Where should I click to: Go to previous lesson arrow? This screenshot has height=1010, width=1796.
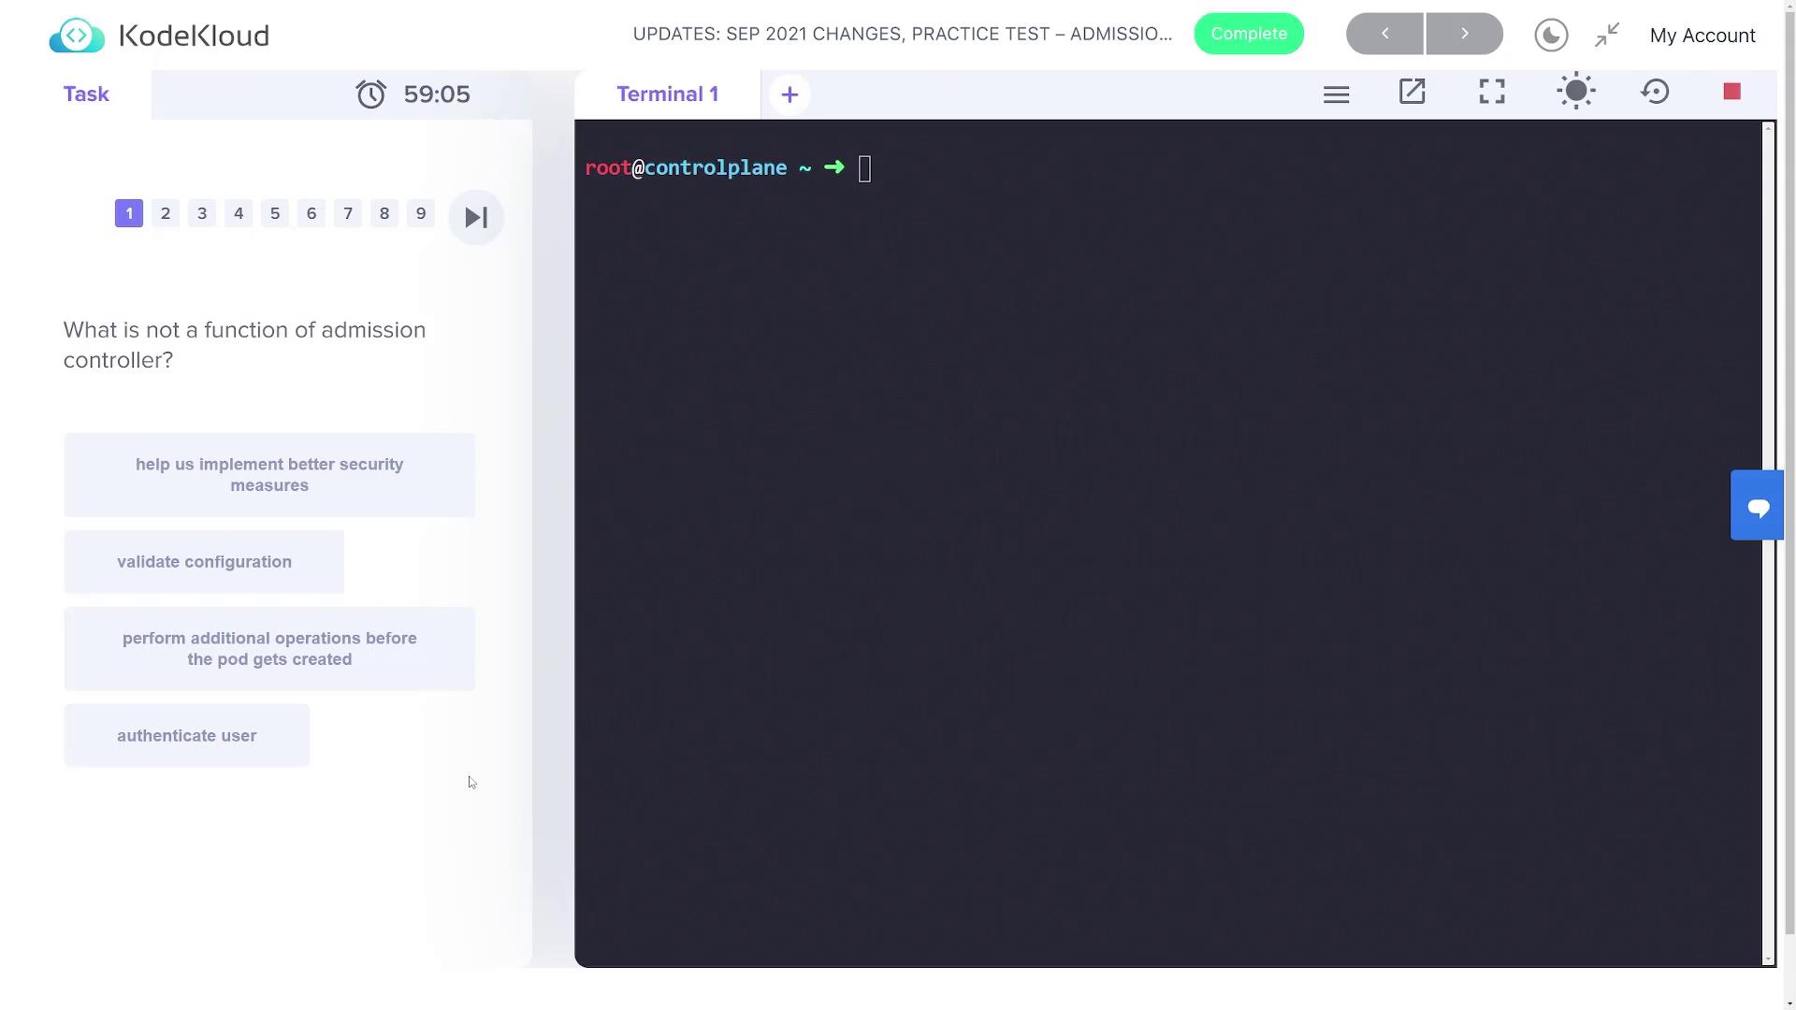point(1384,34)
